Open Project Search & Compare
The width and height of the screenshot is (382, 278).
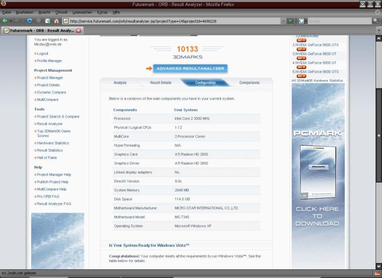[58, 116]
